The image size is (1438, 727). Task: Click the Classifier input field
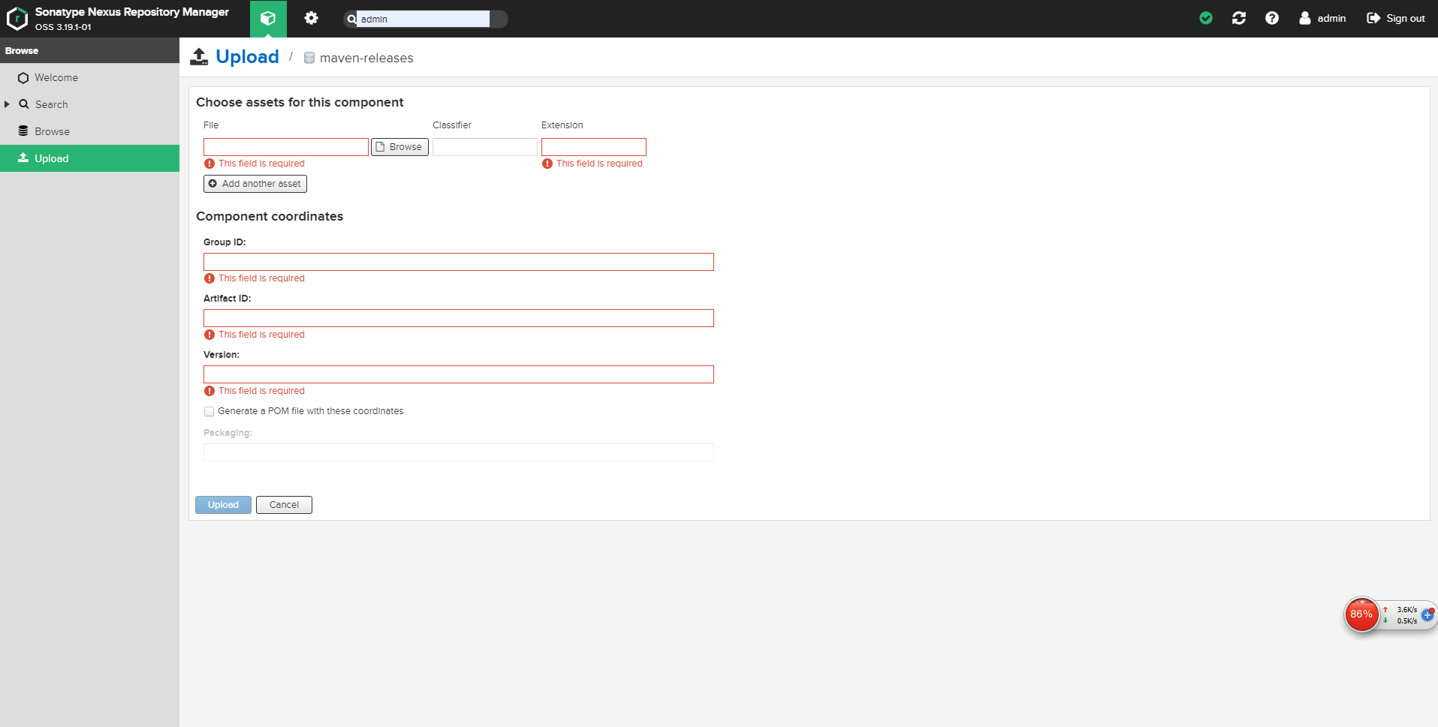485,147
